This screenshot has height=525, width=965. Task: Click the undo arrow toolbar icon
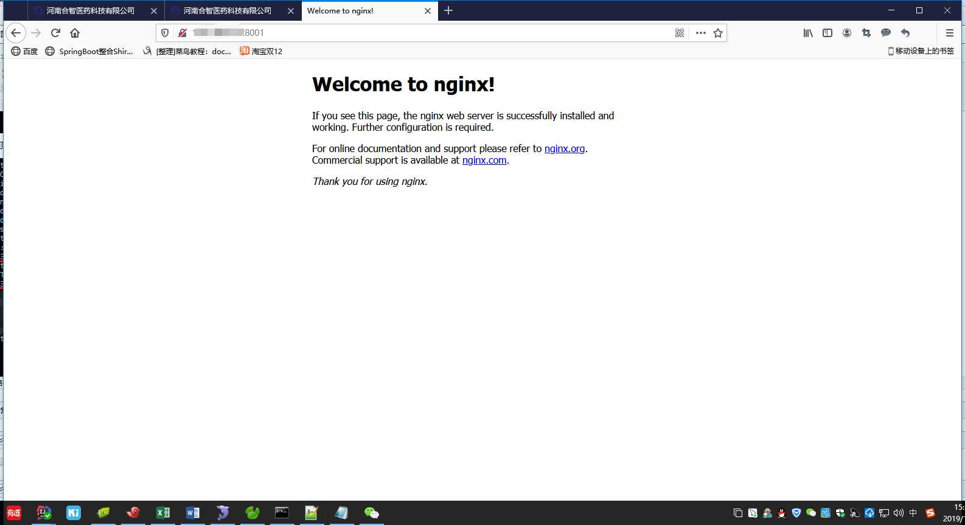(x=905, y=33)
